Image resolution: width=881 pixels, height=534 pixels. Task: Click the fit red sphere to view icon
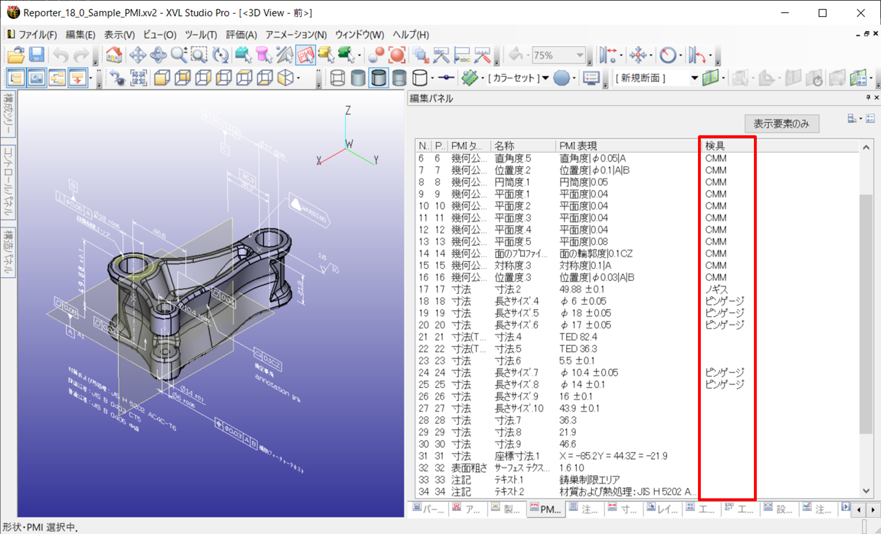pyautogui.click(x=397, y=56)
